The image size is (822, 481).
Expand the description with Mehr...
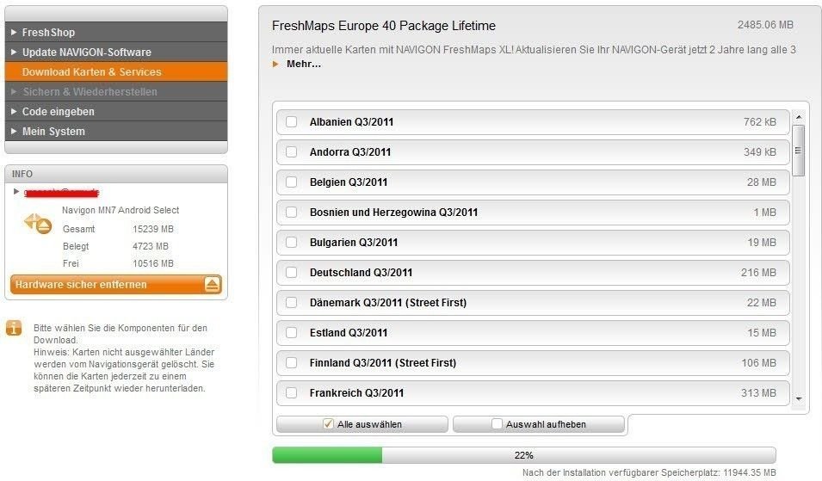pyautogui.click(x=304, y=64)
